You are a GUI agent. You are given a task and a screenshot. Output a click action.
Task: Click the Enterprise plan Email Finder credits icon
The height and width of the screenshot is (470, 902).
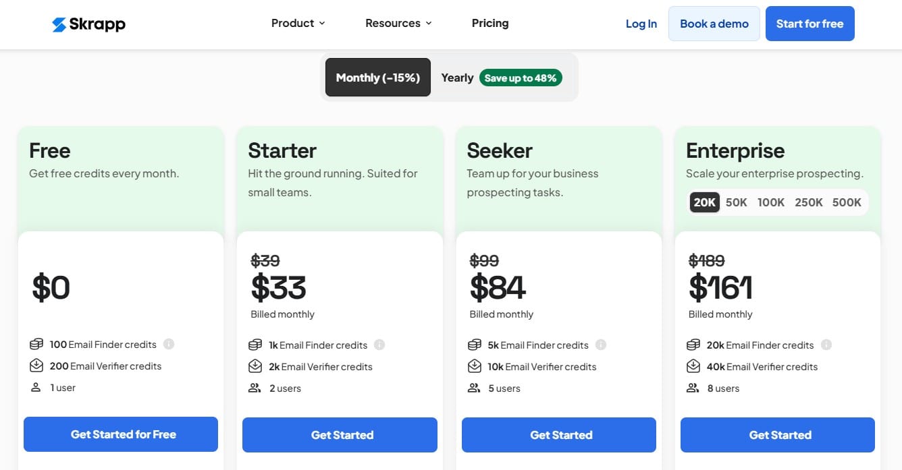[693, 345]
